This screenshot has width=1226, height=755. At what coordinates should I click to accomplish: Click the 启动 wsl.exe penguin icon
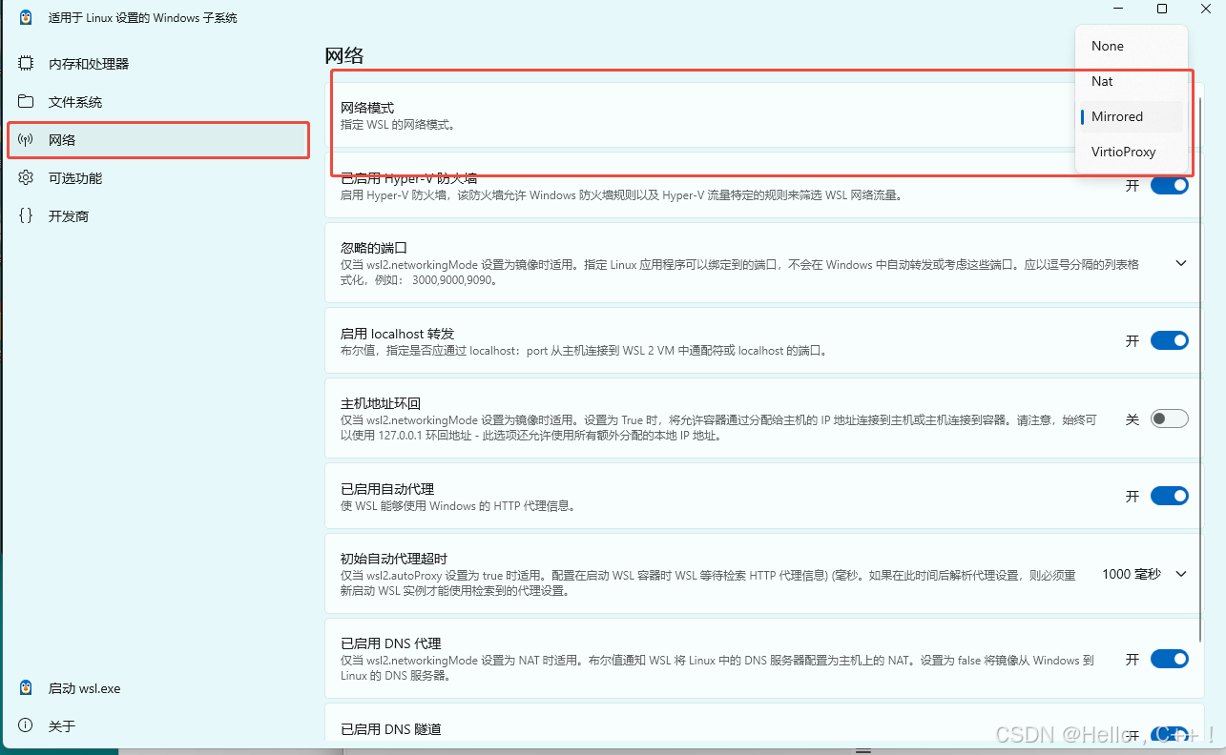24,687
